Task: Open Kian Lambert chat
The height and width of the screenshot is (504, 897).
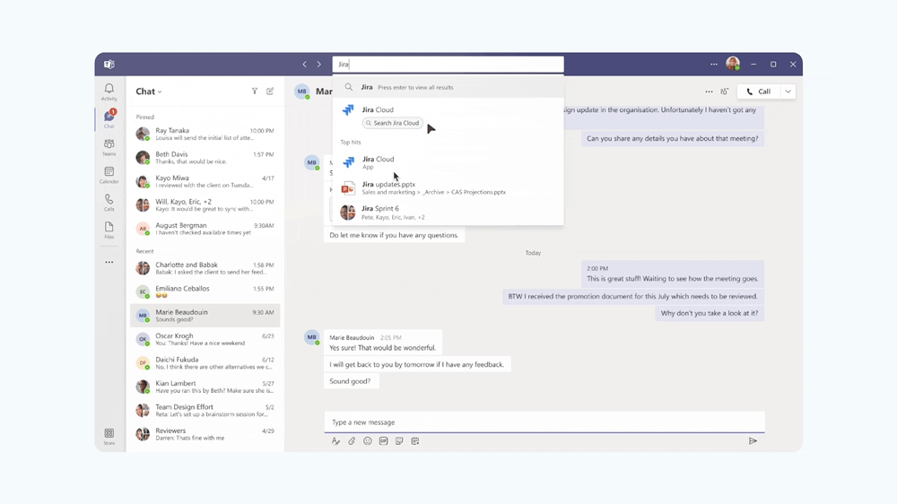Action: 205,387
